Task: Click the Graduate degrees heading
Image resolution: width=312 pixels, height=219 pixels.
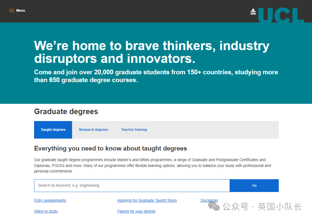Action: 66,111
